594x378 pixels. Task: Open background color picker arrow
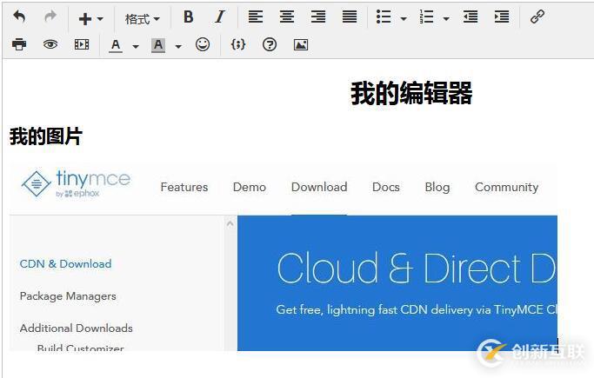tap(178, 47)
